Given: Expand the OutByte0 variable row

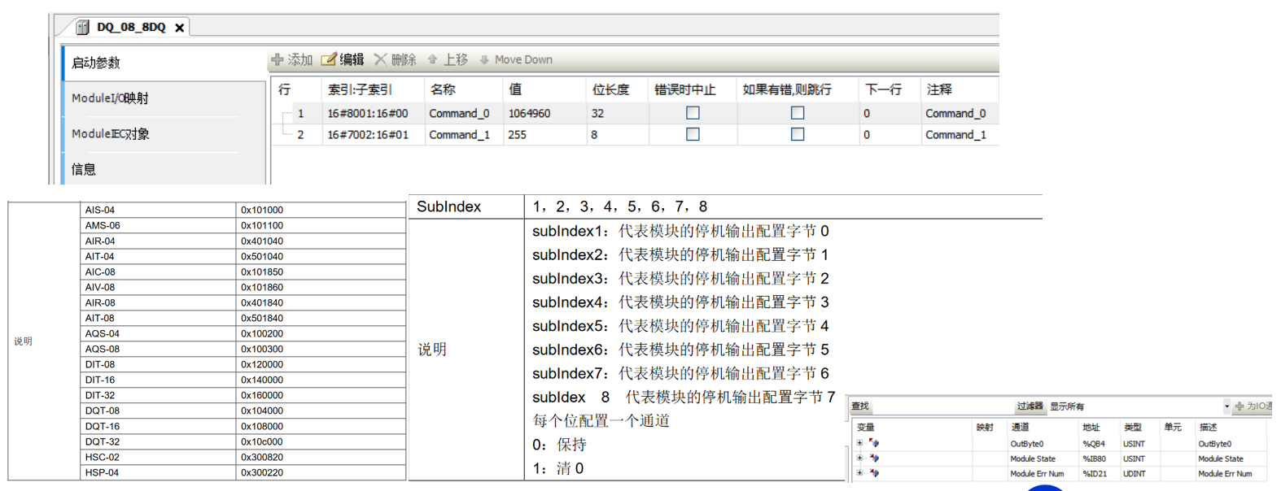Looking at the screenshot, I should click(859, 444).
